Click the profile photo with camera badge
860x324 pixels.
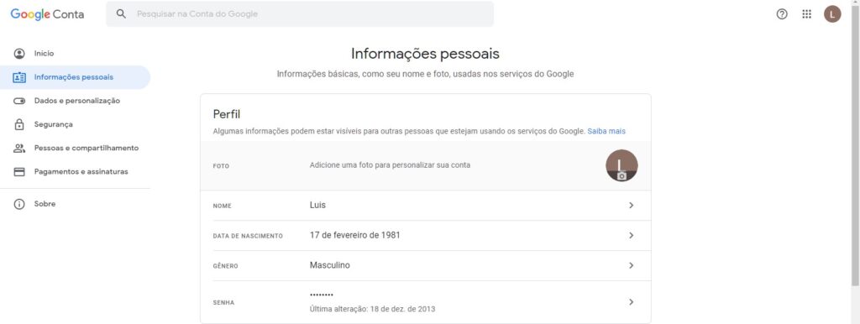(621, 165)
